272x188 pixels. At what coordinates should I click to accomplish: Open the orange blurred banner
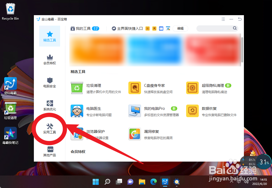tap(98, 50)
